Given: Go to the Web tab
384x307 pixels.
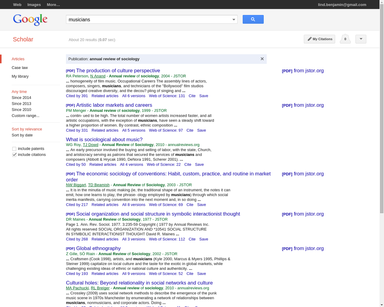Looking at the screenshot, I should point(17,5).
